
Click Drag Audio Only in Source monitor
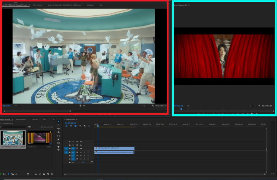tap(84, 106)
